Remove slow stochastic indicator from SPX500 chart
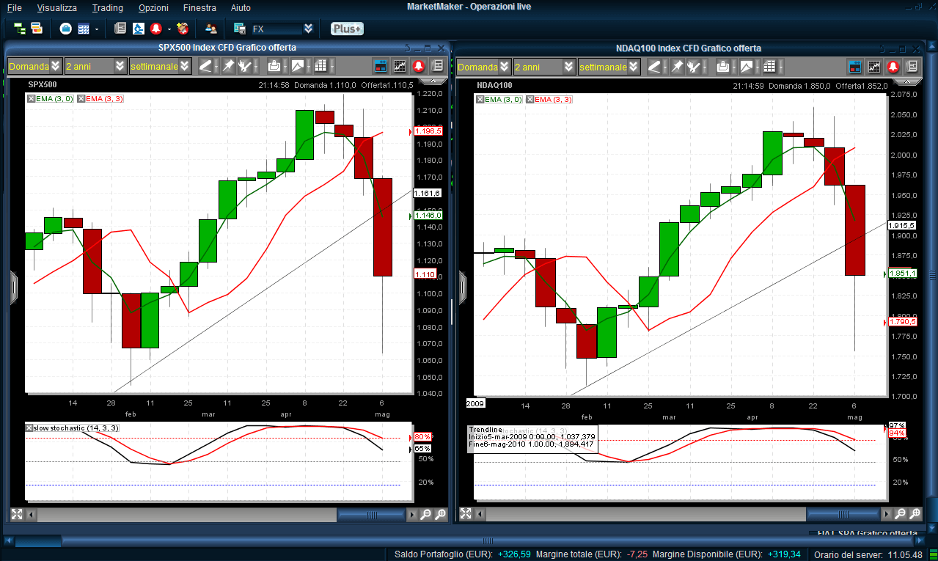The height and width of the screenshot is (561, 938). (29, 428)
